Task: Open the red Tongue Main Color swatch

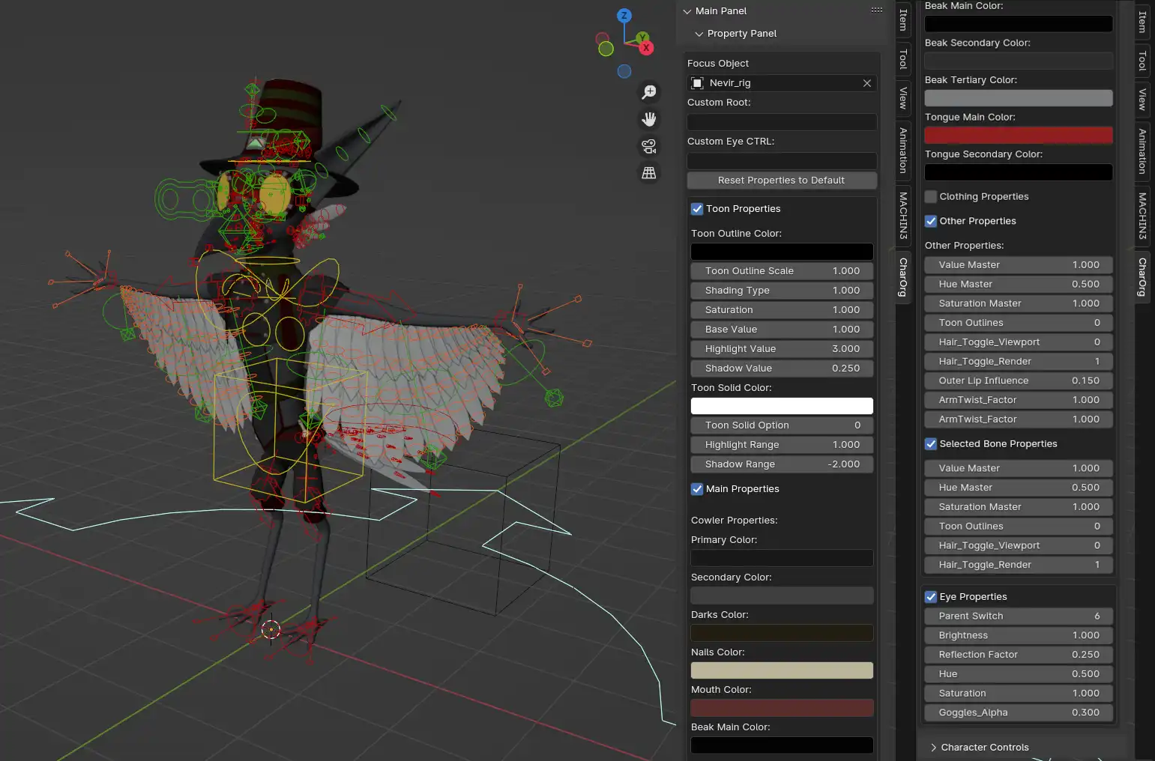Action: [x=1019, y=136]
